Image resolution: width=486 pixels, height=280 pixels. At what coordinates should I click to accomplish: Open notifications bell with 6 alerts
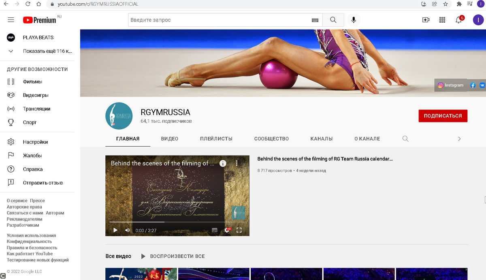pyautogui.click(x=459, y=19)
